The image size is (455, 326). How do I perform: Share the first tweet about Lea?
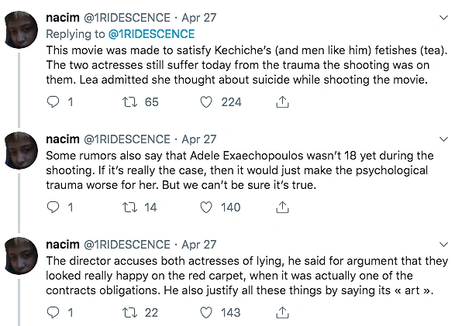click(x=282, y=102)
